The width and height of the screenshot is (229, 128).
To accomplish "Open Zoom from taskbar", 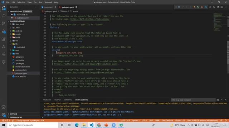I will point(114,125).
